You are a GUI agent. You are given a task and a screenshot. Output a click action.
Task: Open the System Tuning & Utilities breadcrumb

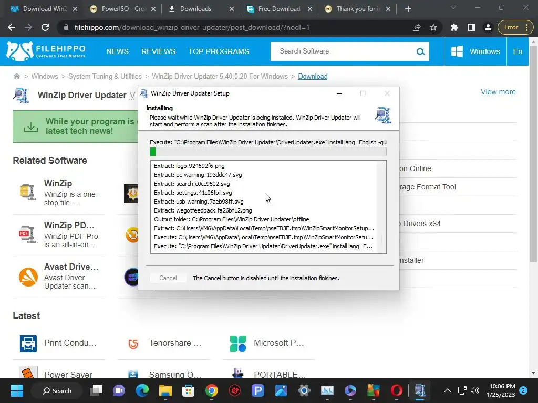[x=105, y=76]
